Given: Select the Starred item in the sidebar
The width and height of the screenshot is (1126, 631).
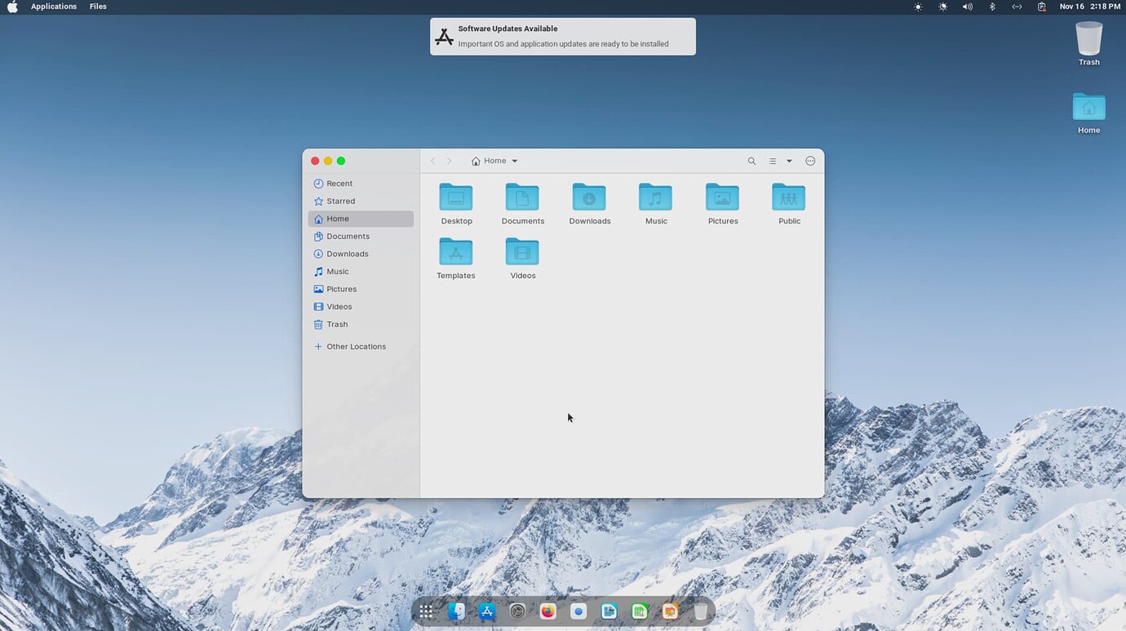Looking at the screenshot, I should [x=342, y=201].
